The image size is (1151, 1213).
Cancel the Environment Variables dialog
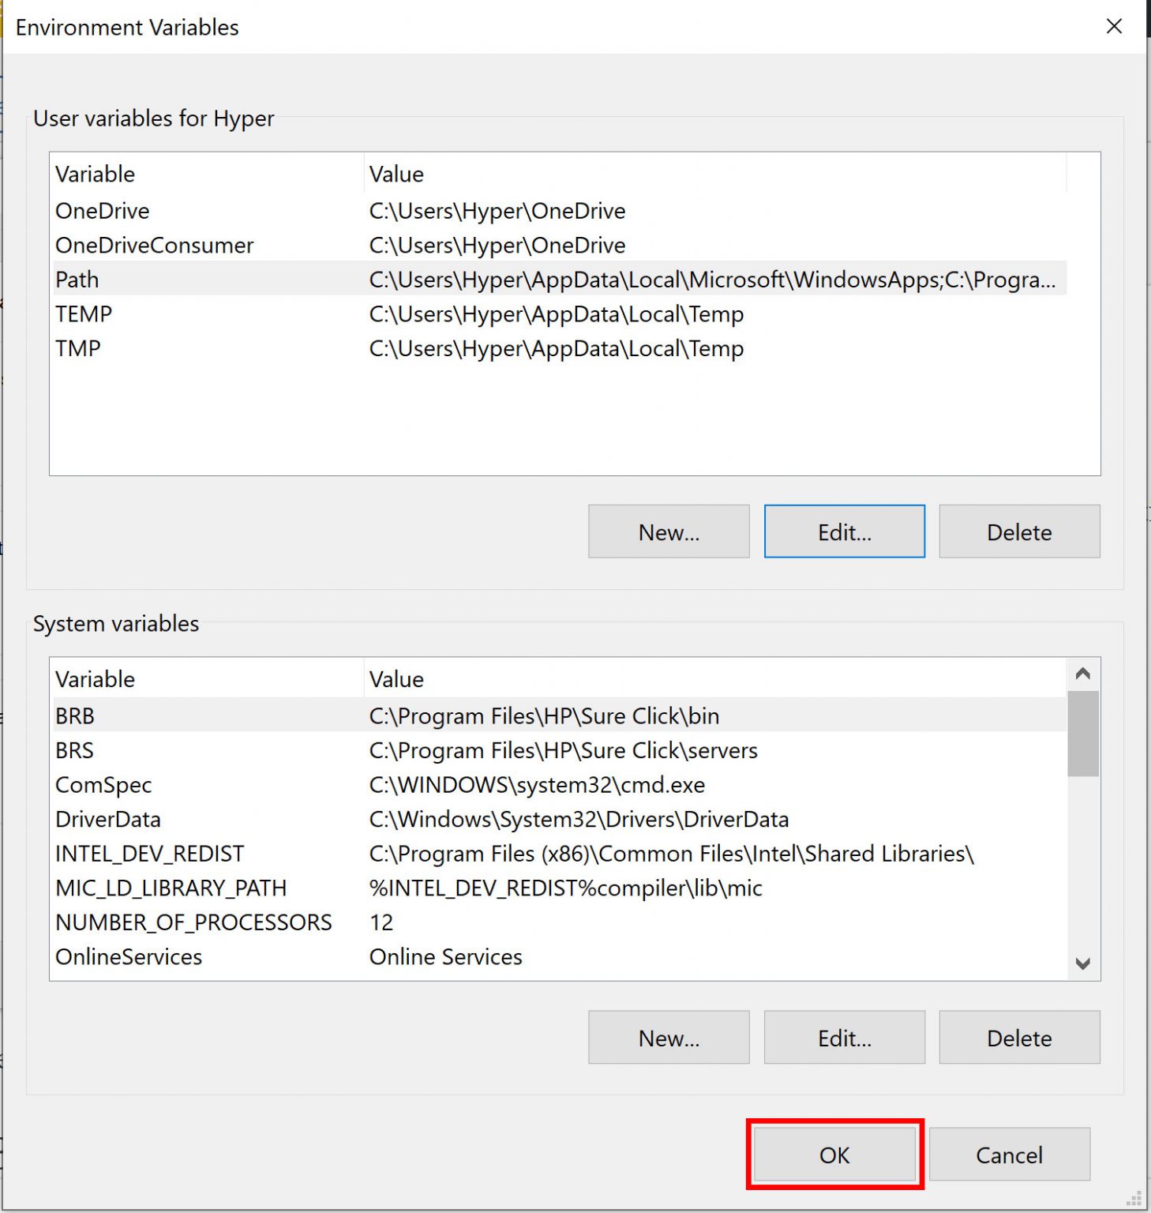click(1009, 1155)
